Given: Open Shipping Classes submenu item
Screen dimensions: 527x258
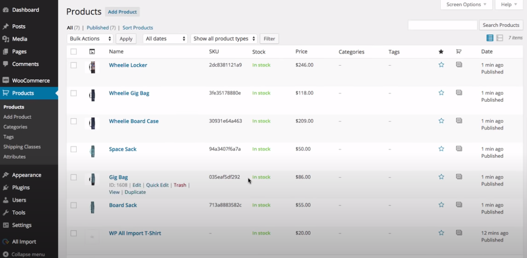Looking at the screenshot, I should coord(22,146).
